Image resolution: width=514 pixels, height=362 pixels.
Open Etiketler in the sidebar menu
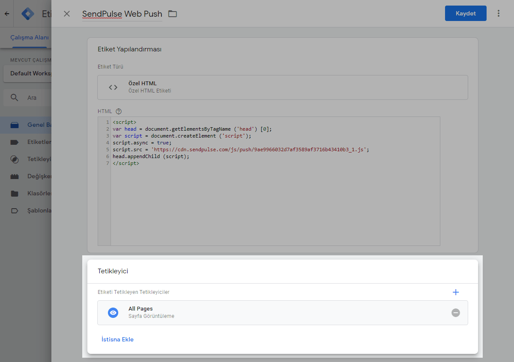click(x=39, y=142)
